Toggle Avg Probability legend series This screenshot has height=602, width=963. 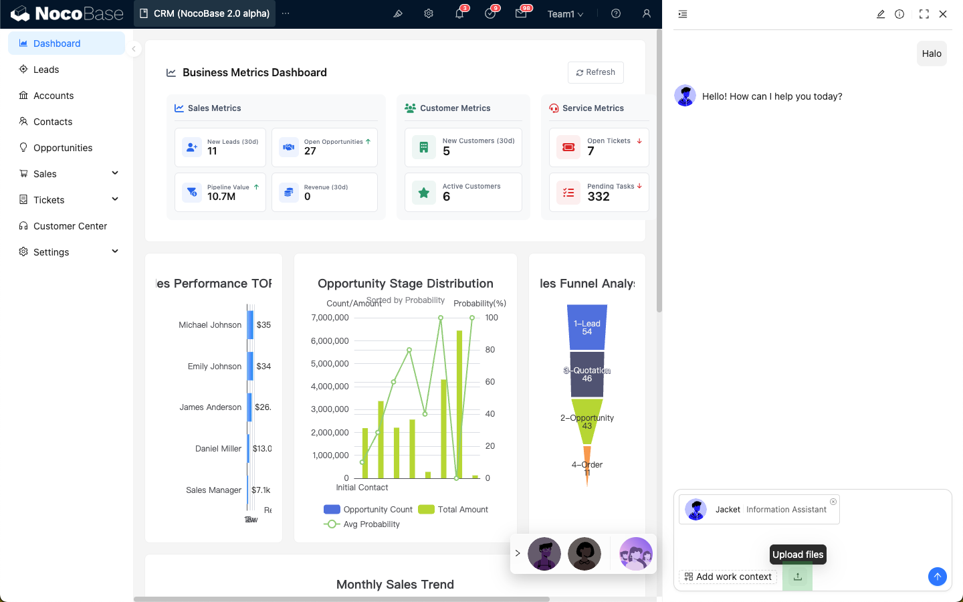(362, 524)
